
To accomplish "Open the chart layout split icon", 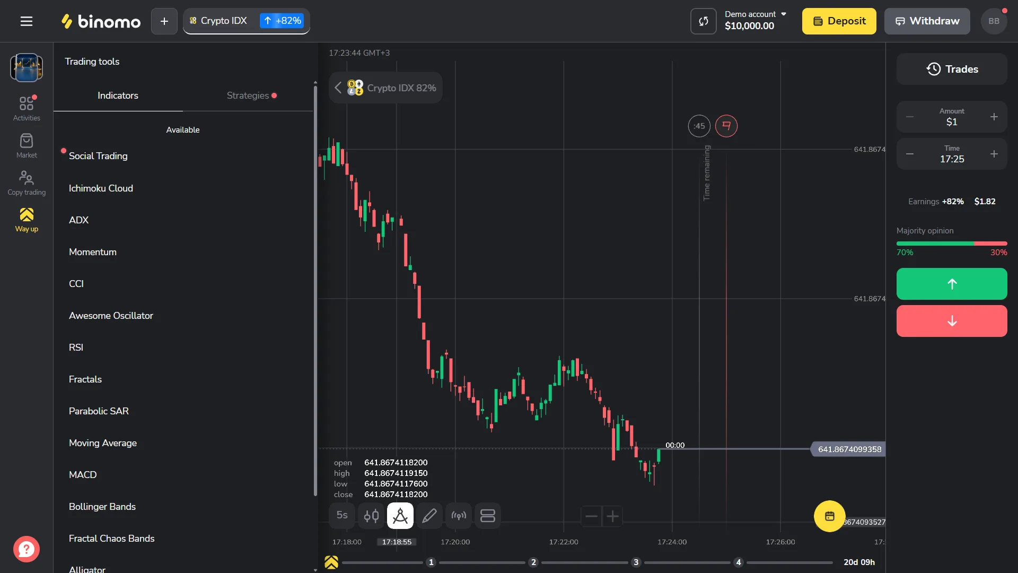I will pyautogui.click(x=488, y=516).
